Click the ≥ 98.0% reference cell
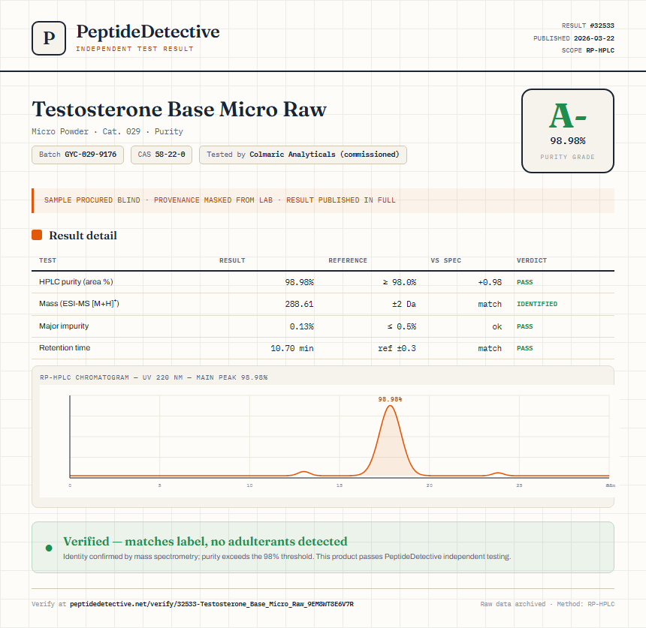The width and height of the screenshot is (646, 628). coord(400,282)
